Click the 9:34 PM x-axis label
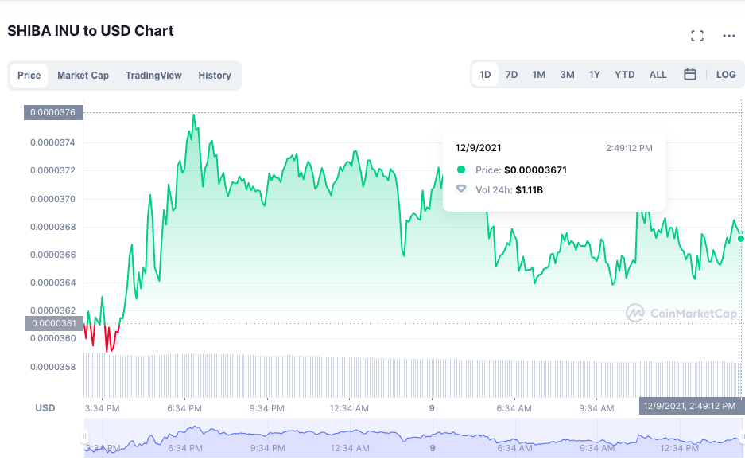This screenshot has width=745, height=460. pyautogui.click(x=267, y=408)
